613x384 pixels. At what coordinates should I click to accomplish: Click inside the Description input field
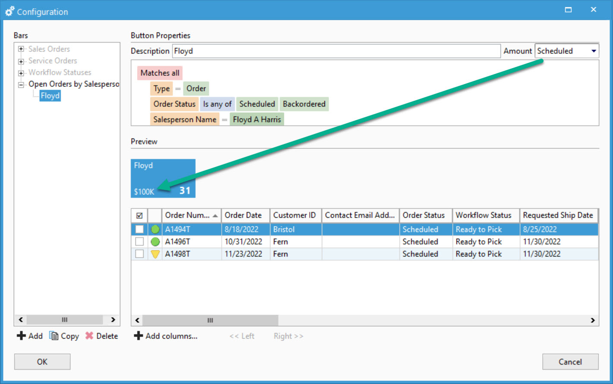[x=302, y=51]
